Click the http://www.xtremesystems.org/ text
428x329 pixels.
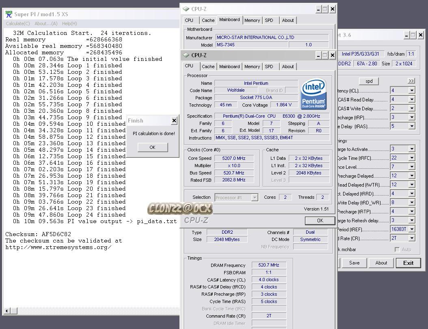pos(58,247)
